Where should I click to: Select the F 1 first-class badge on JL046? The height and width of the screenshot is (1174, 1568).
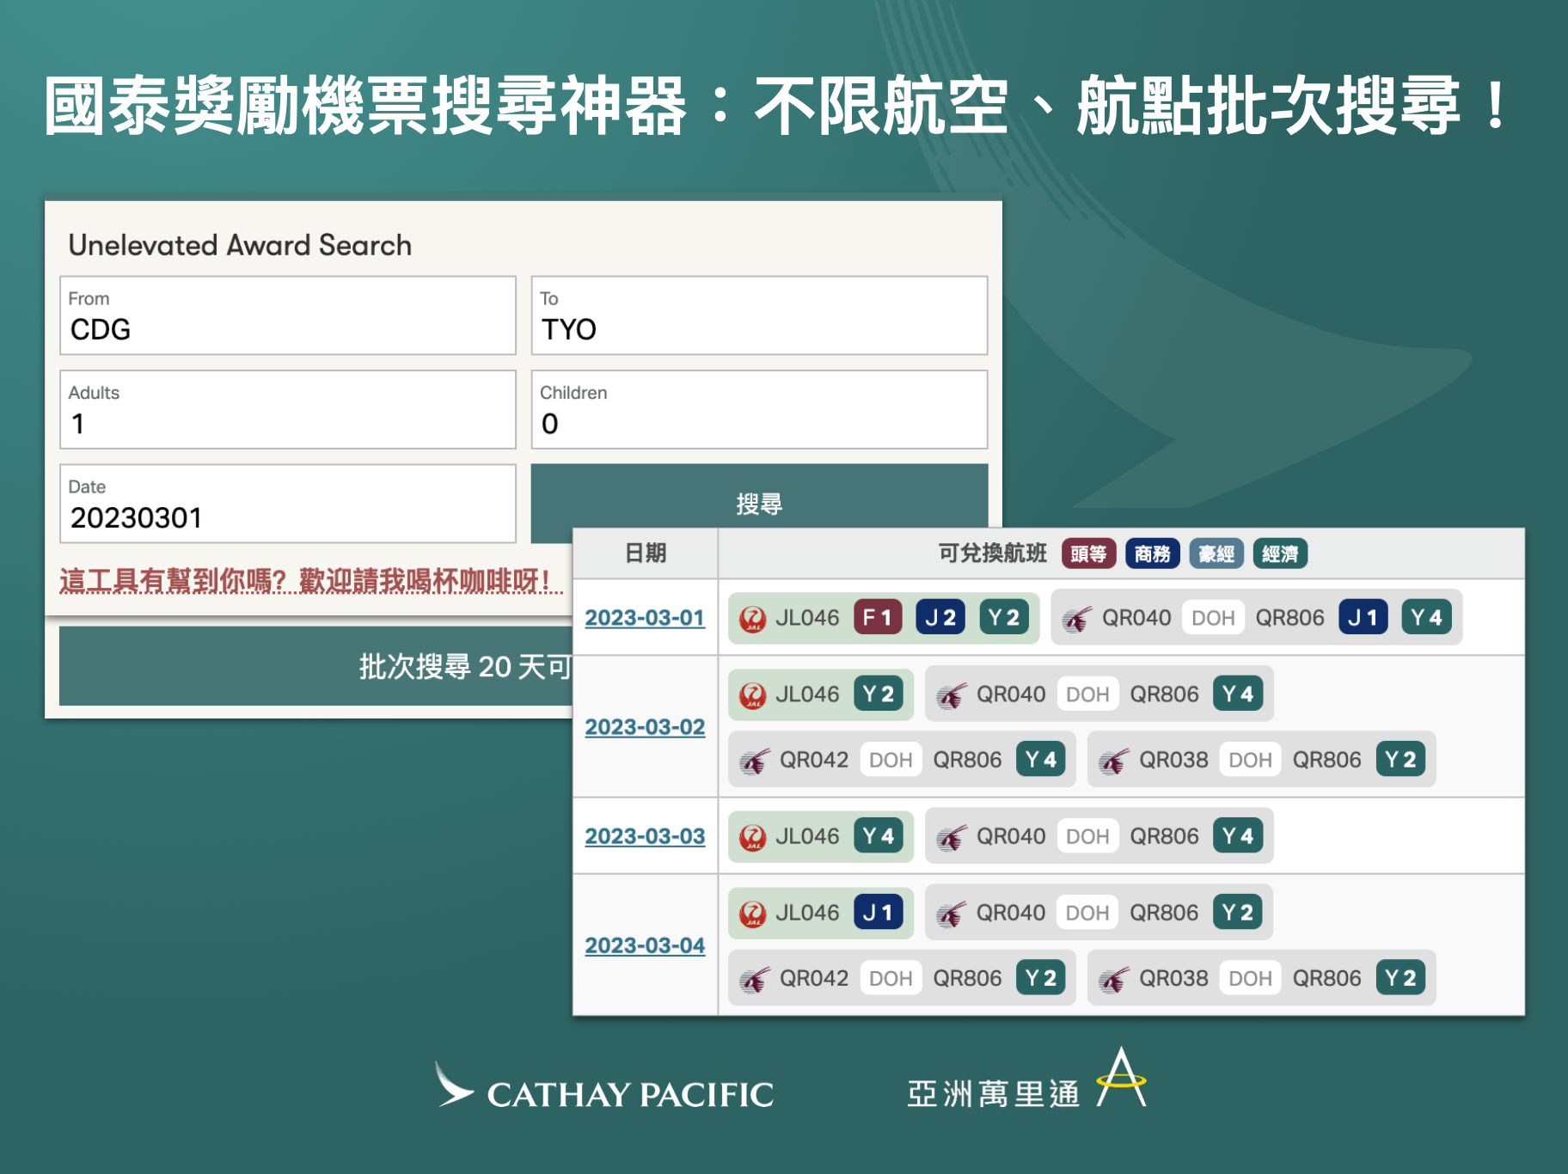(x=876, y=617)
